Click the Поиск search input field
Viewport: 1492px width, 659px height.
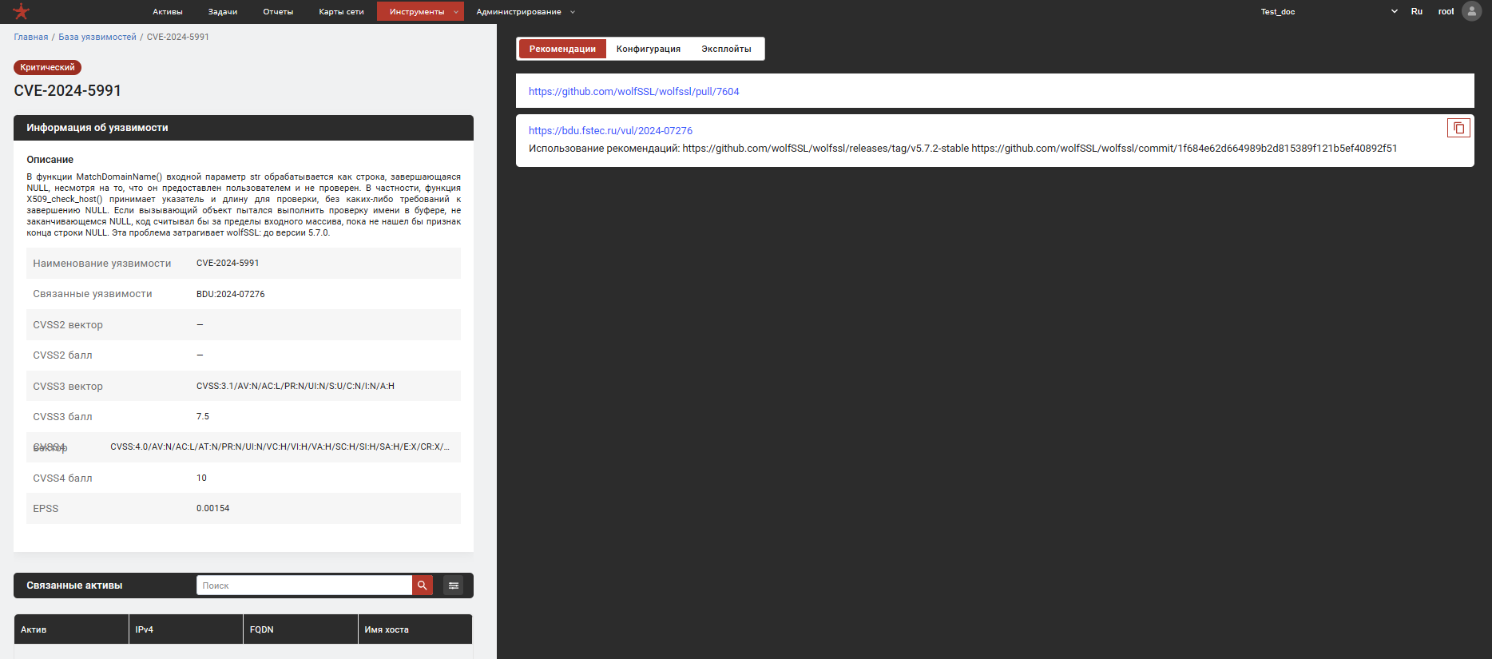(x=304, y=586)
